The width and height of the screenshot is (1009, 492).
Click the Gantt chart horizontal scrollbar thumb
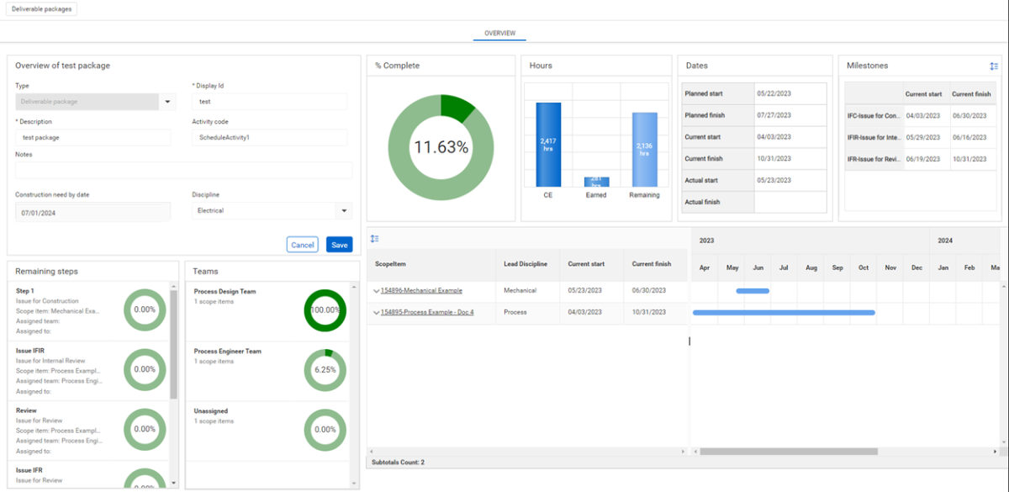pos(788,452)
